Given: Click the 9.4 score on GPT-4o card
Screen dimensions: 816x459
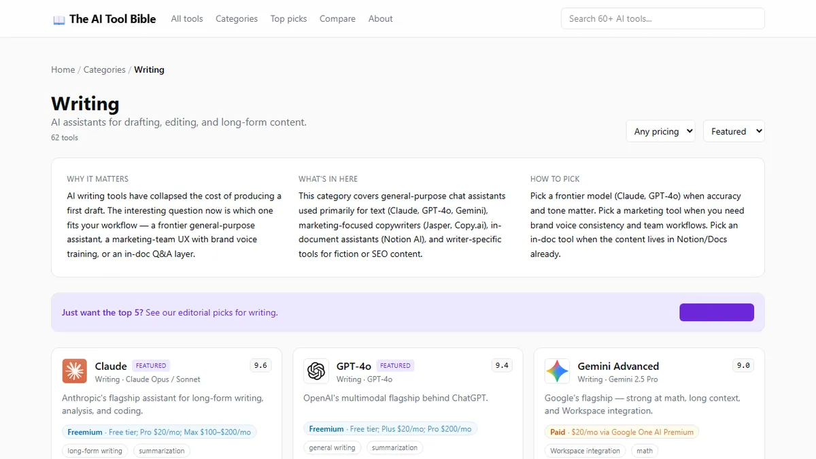Looking at the screenshot, I should click(502, 365).
